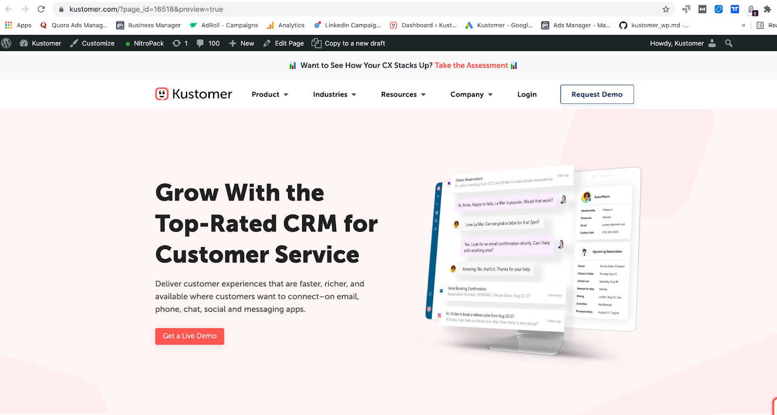Open the Business Manager bookmark
Viewport: 777px width, 415px height.
coord(149,25)
